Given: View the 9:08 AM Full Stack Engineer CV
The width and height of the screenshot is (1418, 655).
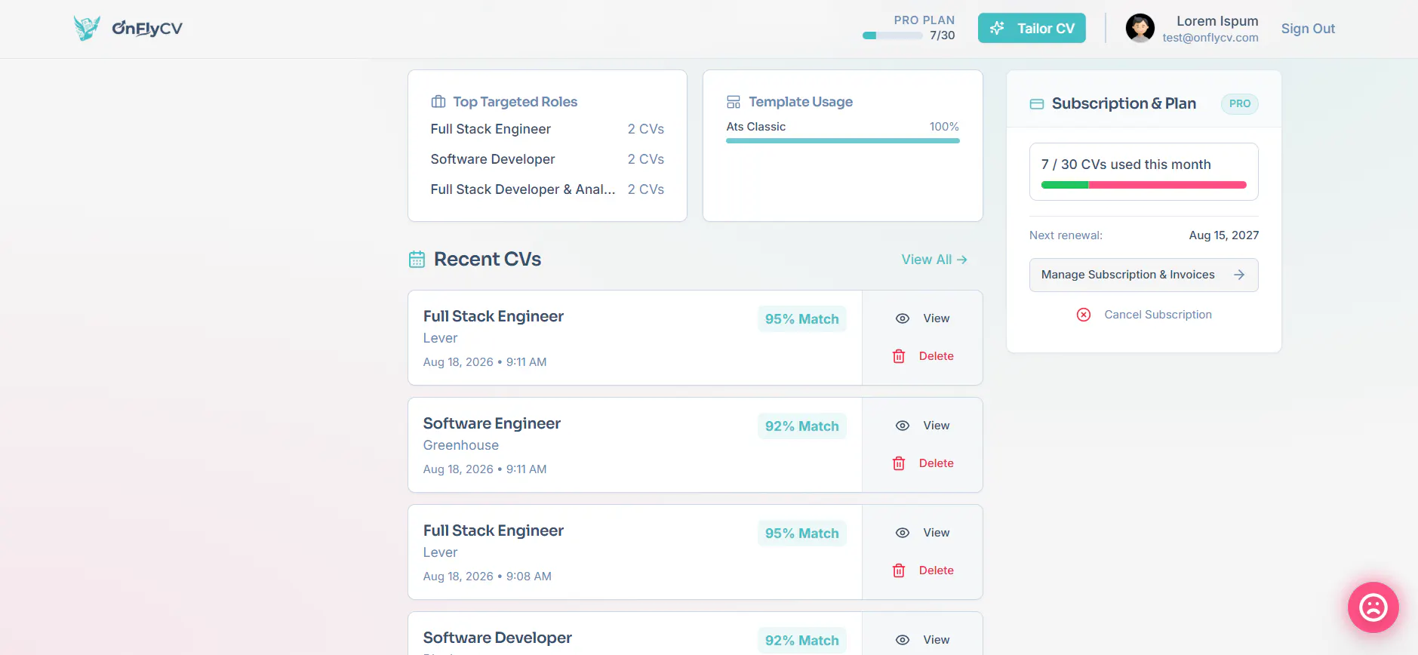Looking at the screenshot, I should tap(923, 533).
